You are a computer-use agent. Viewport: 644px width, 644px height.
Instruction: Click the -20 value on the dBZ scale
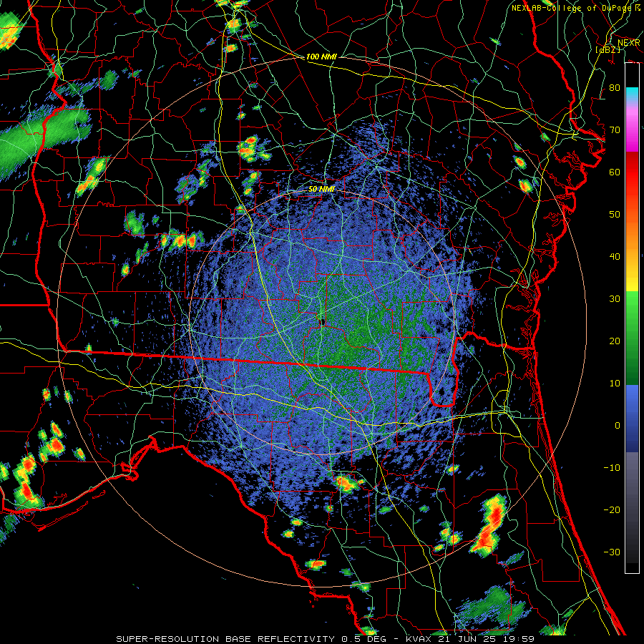click(612, 510)
